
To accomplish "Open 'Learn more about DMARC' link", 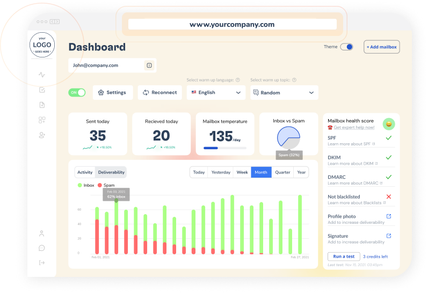I will [x=355, y=184].
